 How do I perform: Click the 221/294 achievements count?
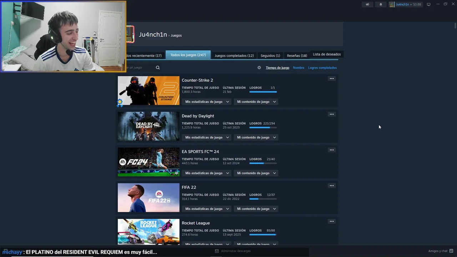click(269, 124)
